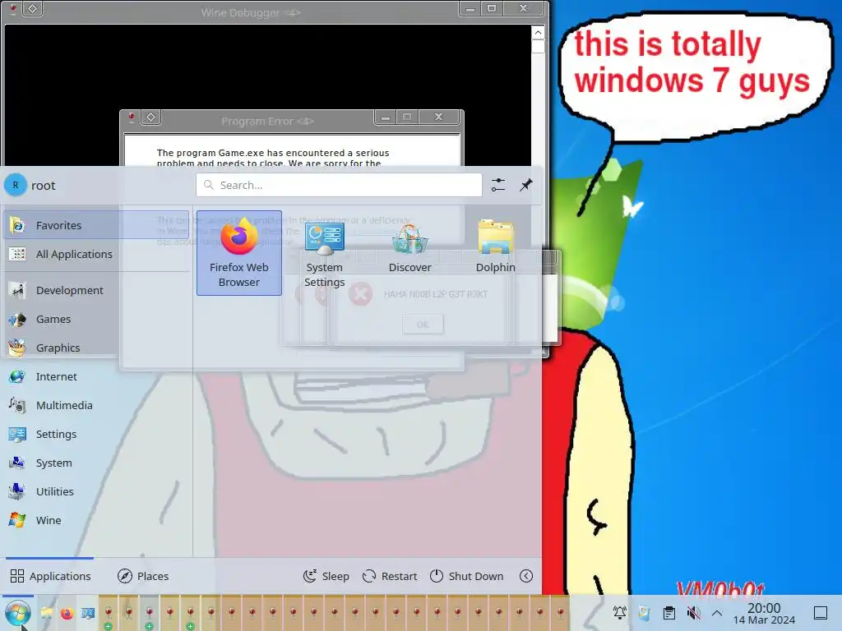Launch System Settings from favorites grid
This screenshot has height=631, width=842.
coord(324,253)
